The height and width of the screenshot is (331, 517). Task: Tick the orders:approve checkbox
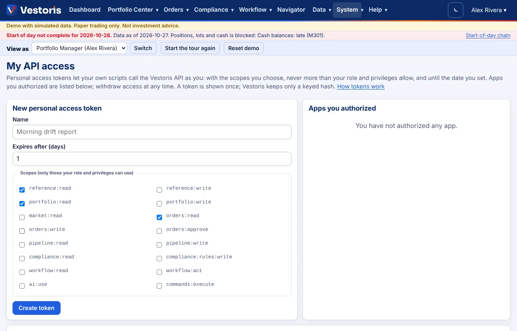click(x=159, y=231)
